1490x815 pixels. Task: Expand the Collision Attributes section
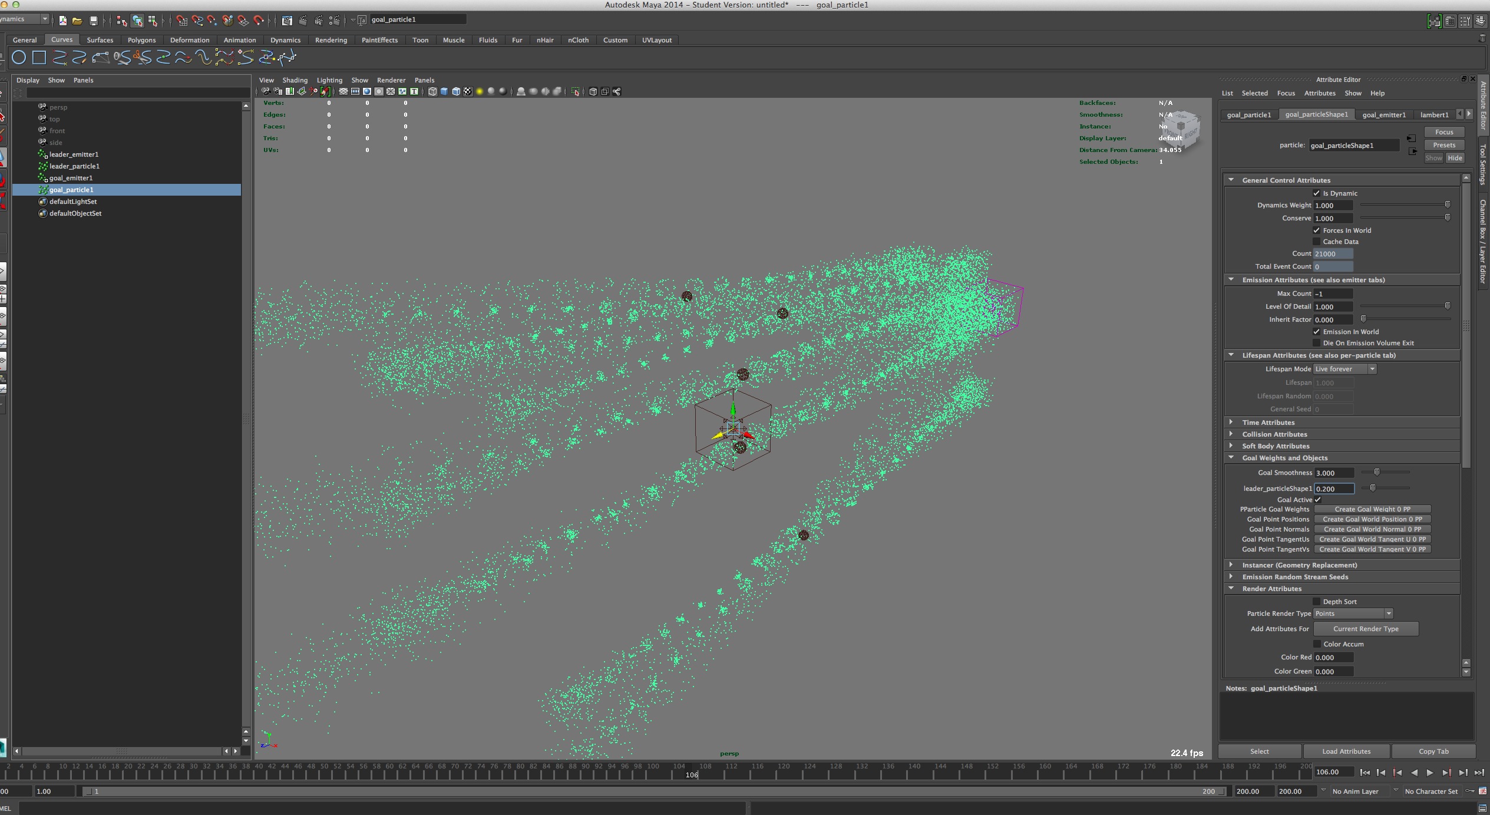pos(1274,434)
